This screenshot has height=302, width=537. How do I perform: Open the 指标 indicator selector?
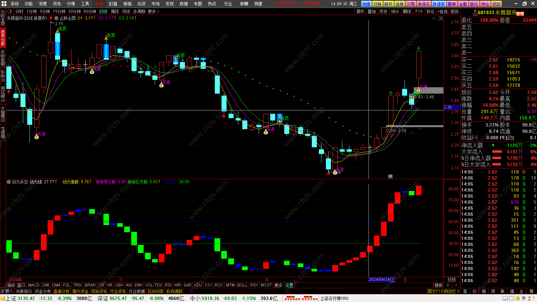click(x=11, y=285)
